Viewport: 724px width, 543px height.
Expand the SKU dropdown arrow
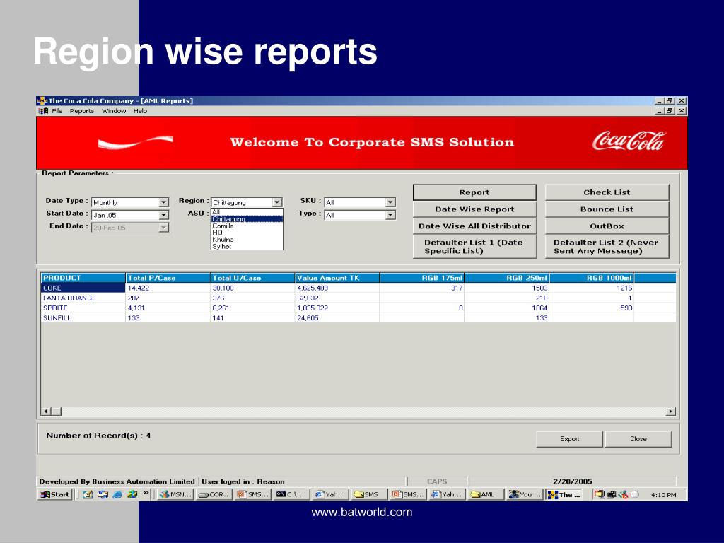[390, 202]
